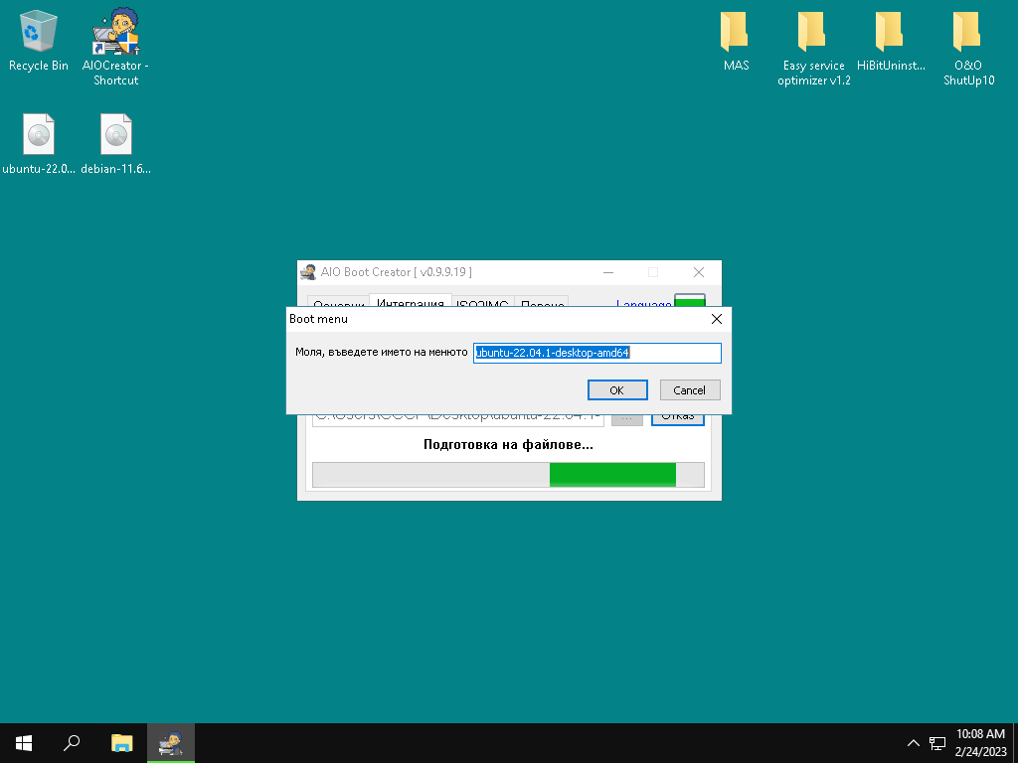Switch to the Интеграция tab
Viewport: 1018px width, 763px height.
[410, 301]
